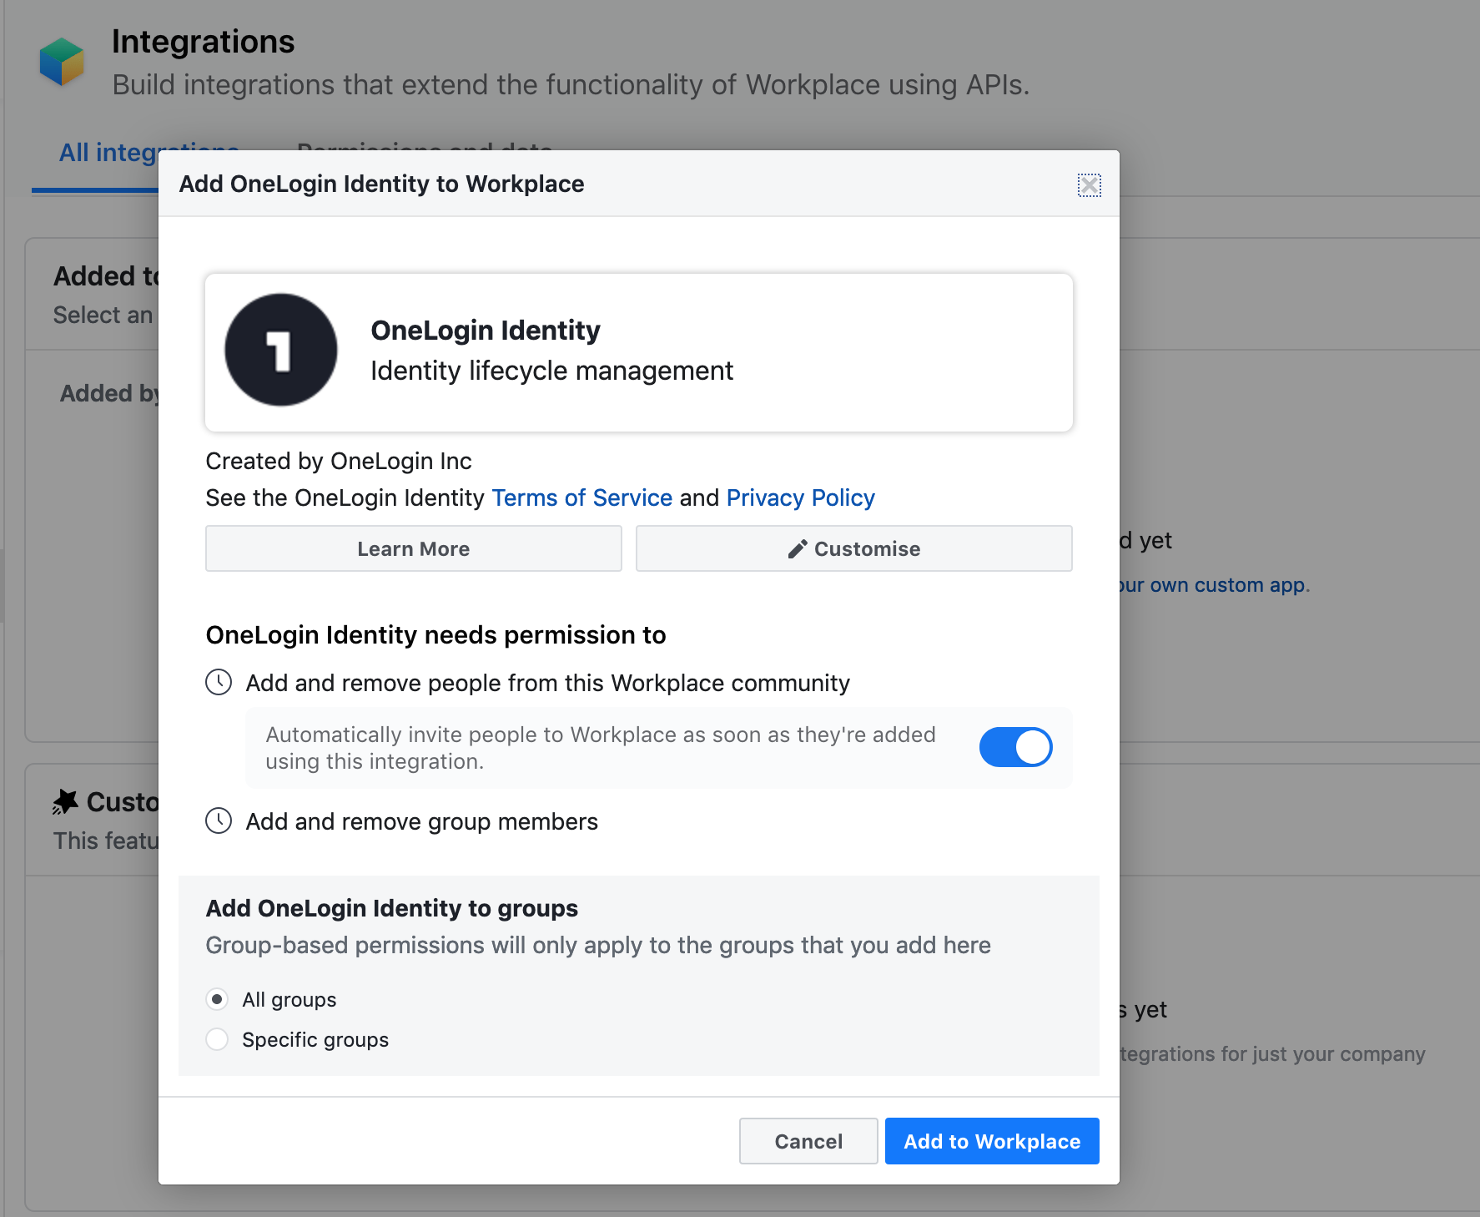Select the Specific groups radio option

point(217,1039)
